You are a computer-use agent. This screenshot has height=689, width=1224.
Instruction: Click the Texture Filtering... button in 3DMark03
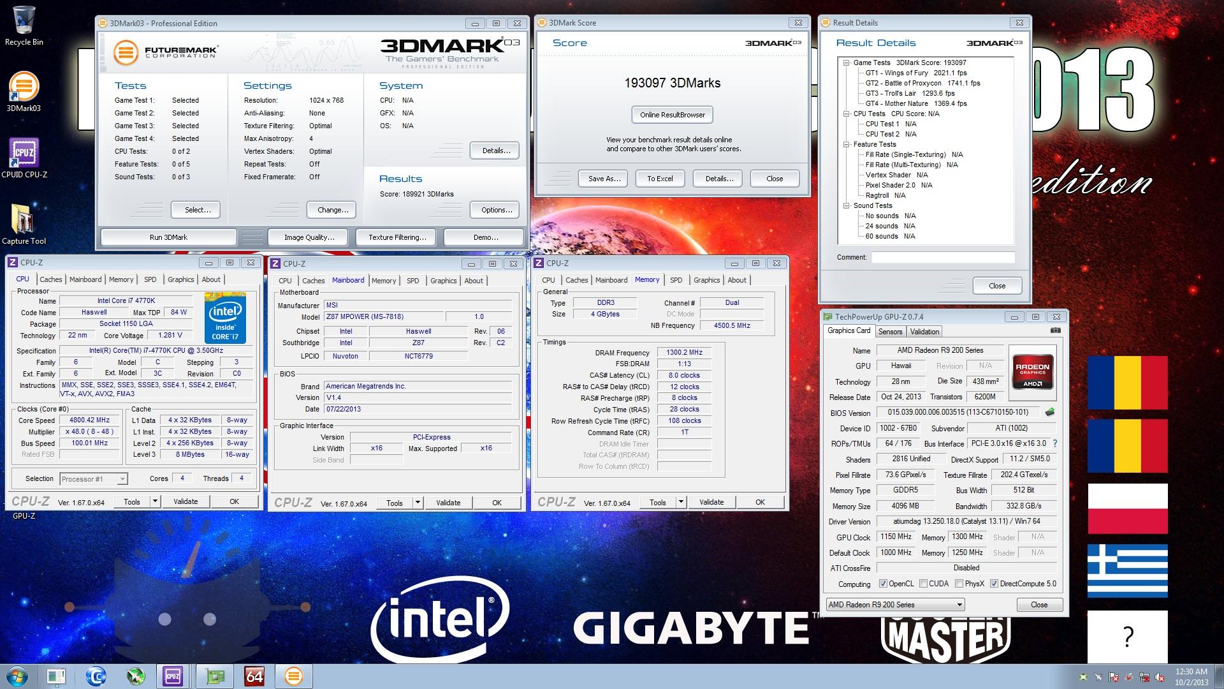coord(397,237)
